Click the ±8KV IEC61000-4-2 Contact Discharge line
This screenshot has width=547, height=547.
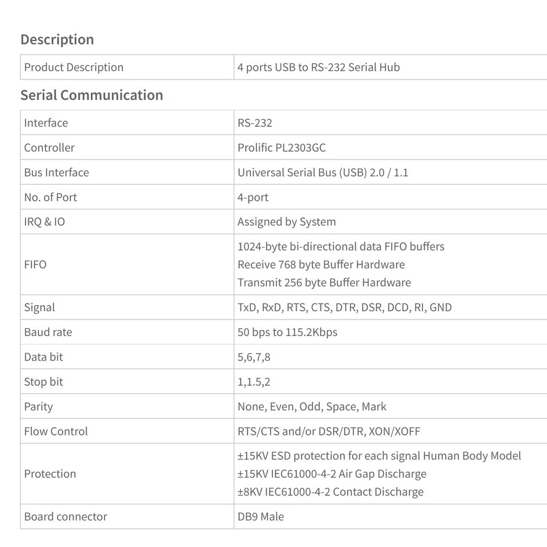coord(330,492)
